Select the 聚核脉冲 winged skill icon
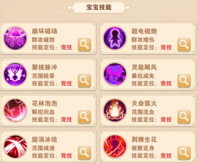This screenshot has height=163, width=197. pos(15,74)
